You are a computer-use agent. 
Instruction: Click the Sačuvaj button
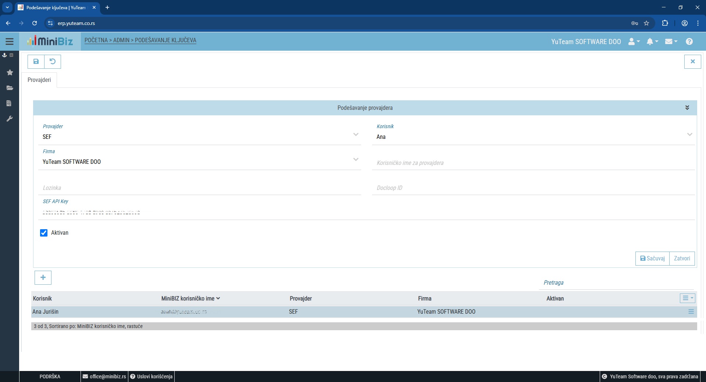pos(652,258)
